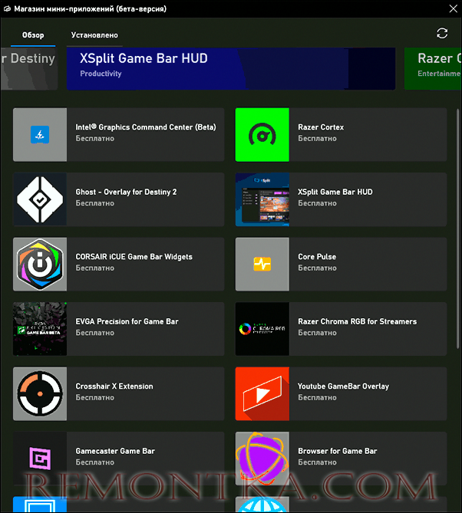Open the XSplit Game Bar HUD list thumbnail
The image size is (462, 513).
pyautogui.click(x=262, y=199)
